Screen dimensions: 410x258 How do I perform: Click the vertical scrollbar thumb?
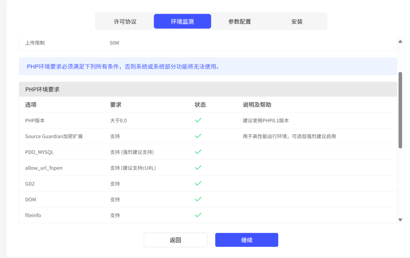coord(400,110)
